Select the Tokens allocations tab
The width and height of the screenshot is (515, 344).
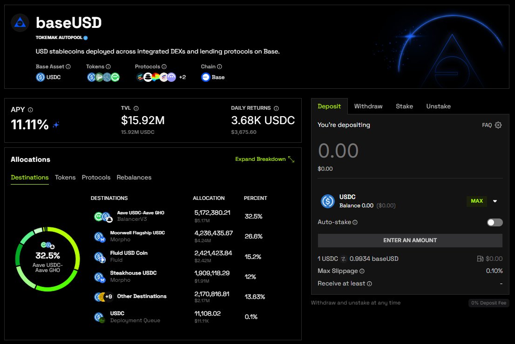pyautogui.click(x=65, y=178)
